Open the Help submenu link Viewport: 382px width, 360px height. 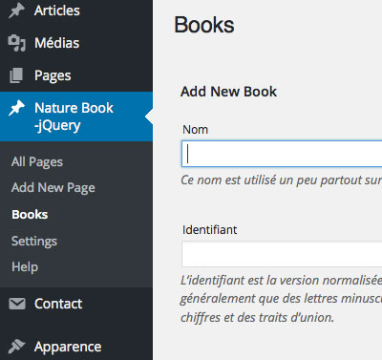pyautogui.click(x=25, y=266)
